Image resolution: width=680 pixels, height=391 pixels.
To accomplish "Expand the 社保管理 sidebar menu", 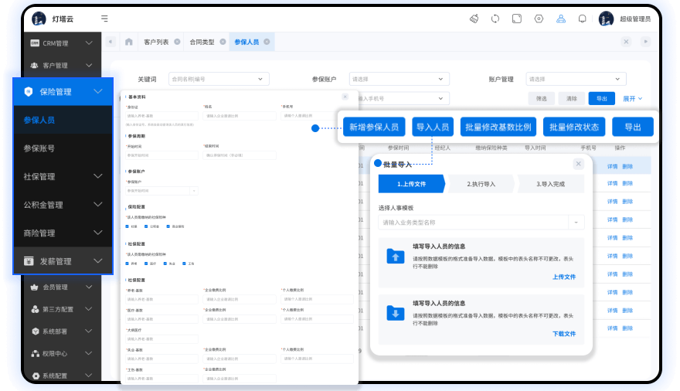I will [x=63, y=176].
